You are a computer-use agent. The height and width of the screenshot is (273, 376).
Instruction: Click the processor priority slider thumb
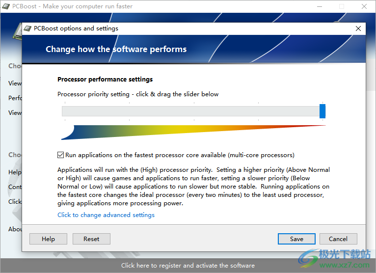tap(322, 111)
